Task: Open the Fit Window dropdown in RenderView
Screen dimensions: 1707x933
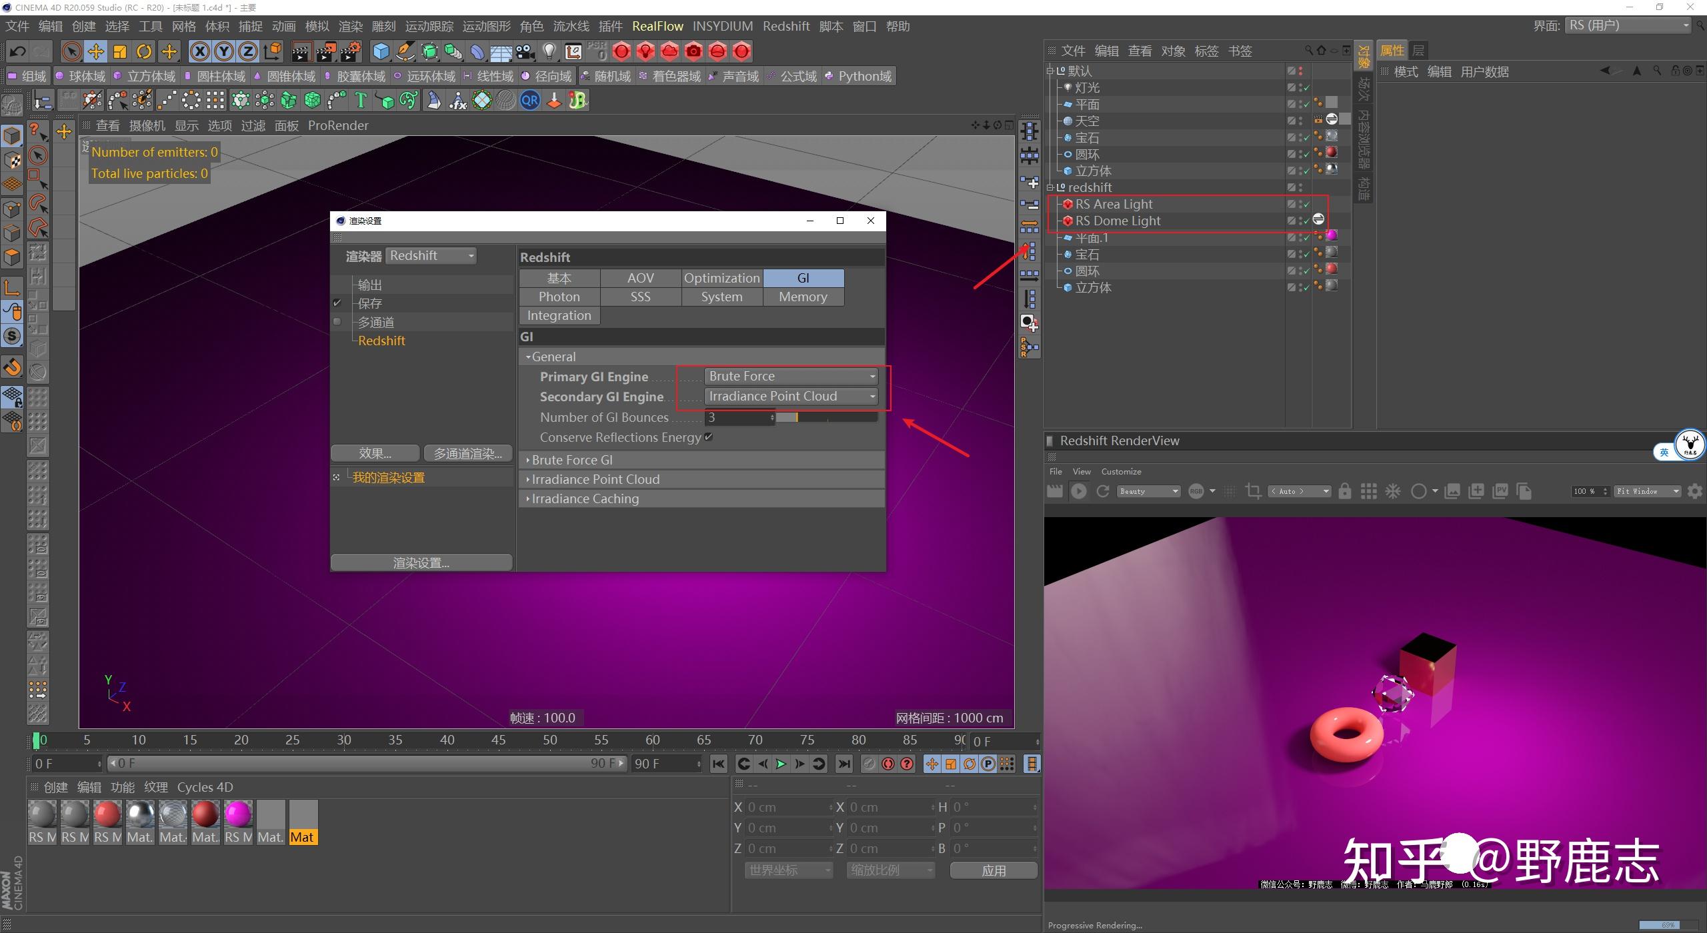Action: pyautogui.click(x=1647, y=491)
